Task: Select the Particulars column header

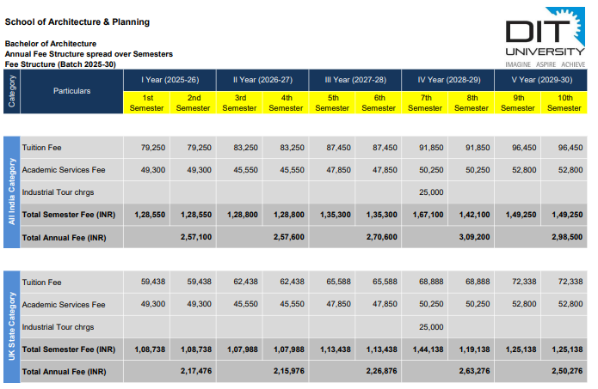Action: click(71, 90)
